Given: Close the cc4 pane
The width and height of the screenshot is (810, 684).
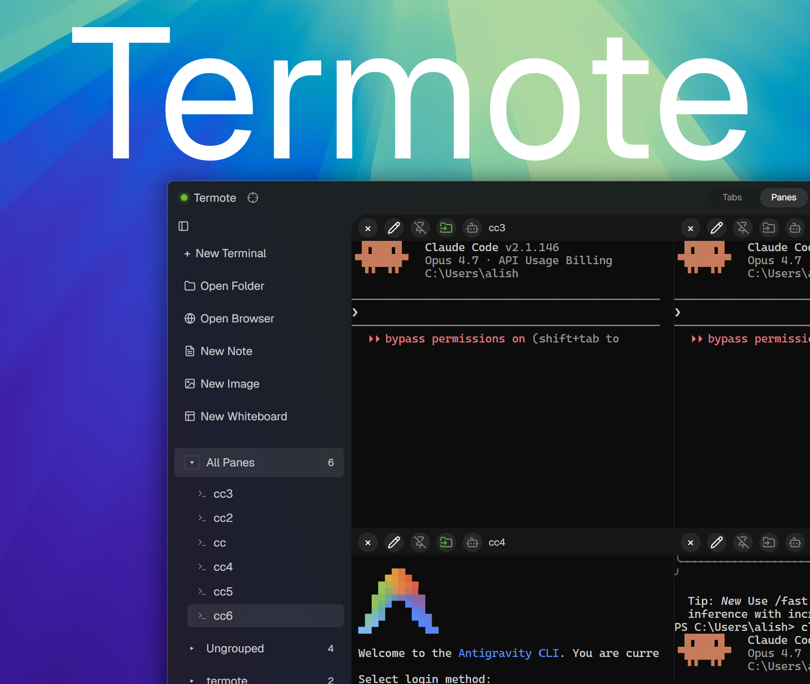Looking at the screenshot, I should tap(368, 543).
